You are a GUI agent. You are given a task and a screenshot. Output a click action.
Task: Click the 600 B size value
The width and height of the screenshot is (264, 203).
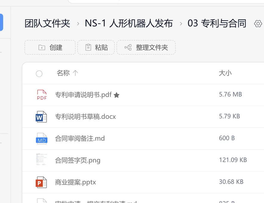click(227, 138)
